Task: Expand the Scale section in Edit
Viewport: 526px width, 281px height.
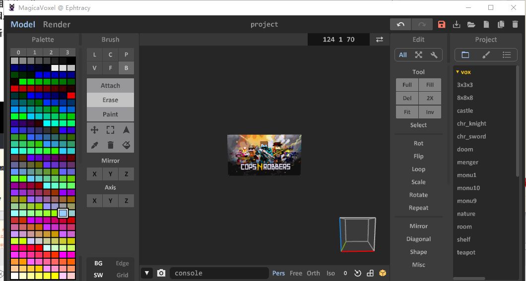Action: (x=418, y=182)
